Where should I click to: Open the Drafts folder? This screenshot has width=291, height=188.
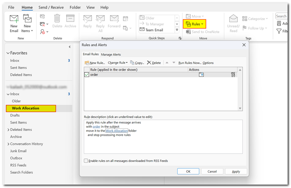15,116
